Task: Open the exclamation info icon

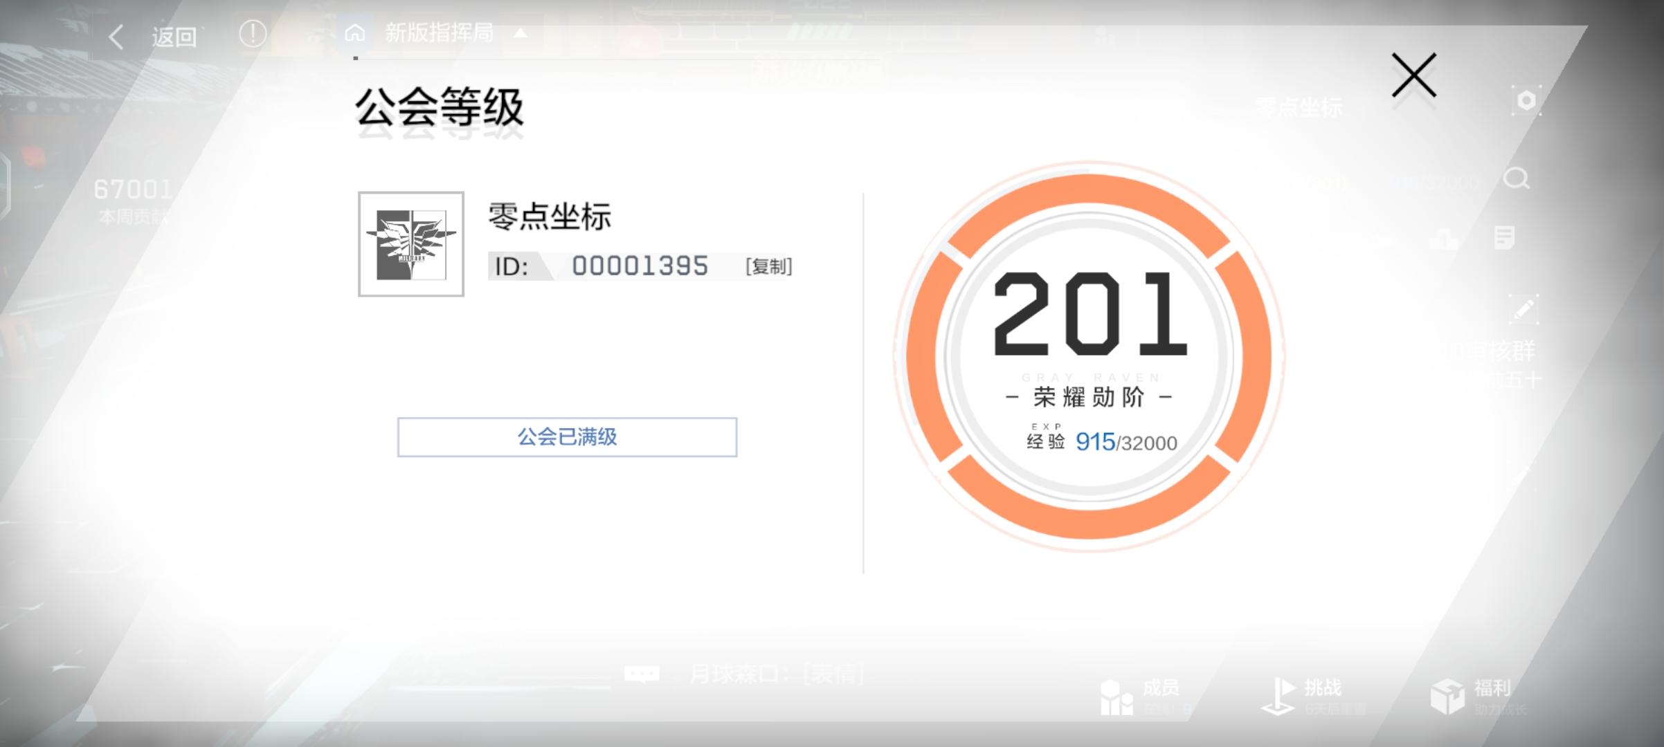Action: (x=253, y=33)
